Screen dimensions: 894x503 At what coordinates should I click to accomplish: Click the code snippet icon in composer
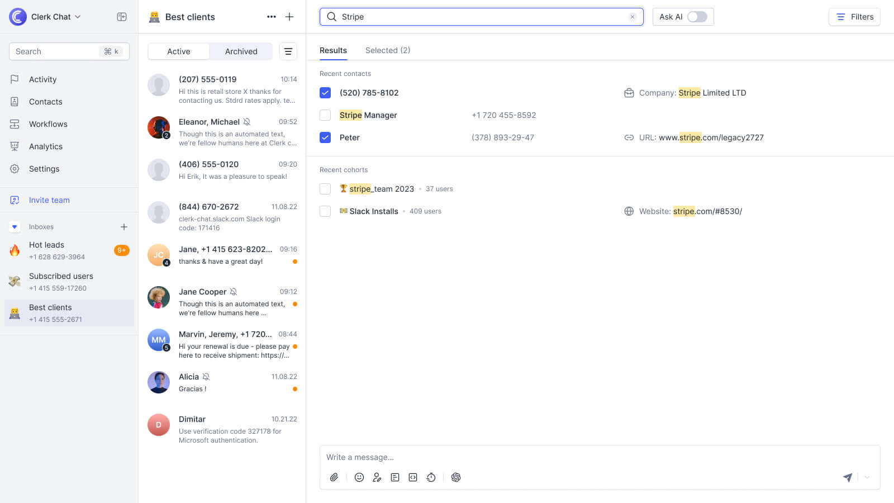(x=413, y=477)
